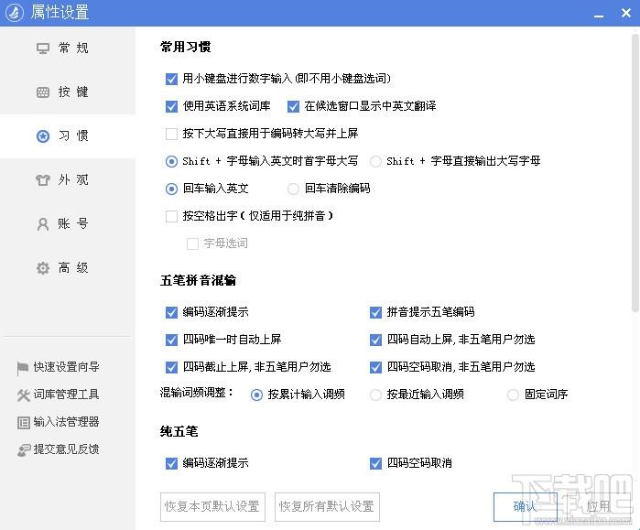Click the shirt icon beside 外观
This screenshot has height=530, width=640.
(x=43, y=180)
